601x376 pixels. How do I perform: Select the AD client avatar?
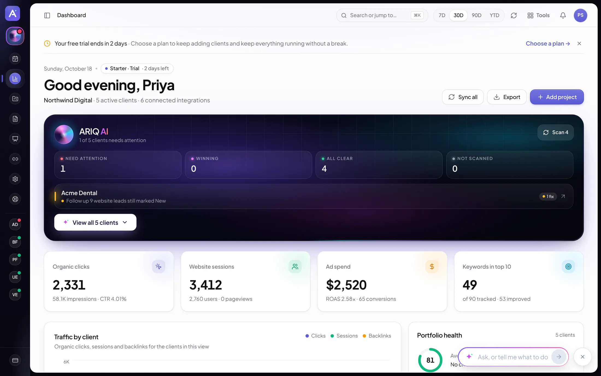(15, 224)
